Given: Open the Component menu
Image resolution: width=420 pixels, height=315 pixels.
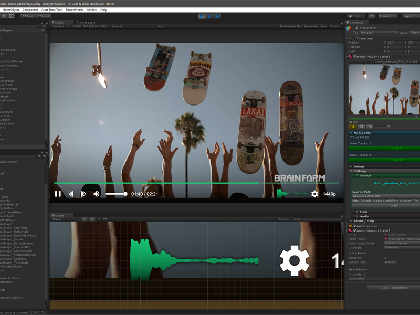Looking at the screenshot, I should click(x=30, y=10).
